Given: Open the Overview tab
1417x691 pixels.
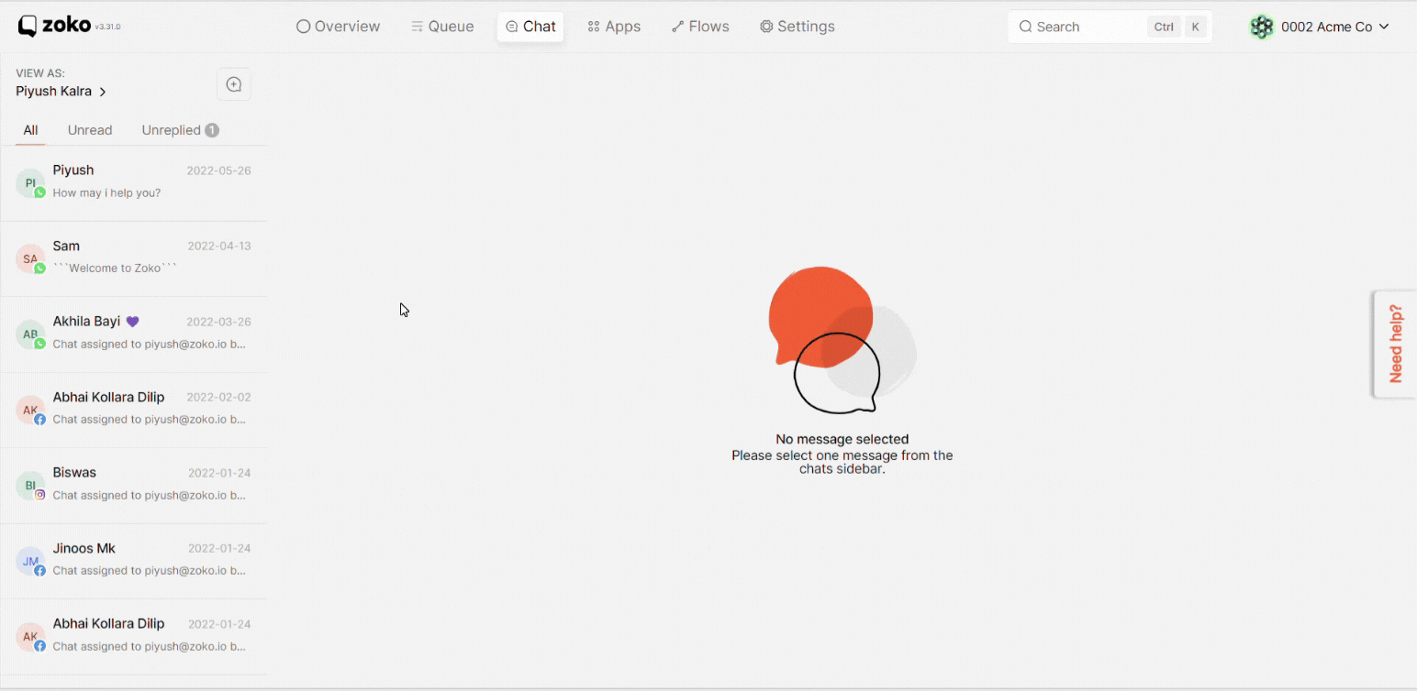Looking at the screenshot, I should (x=338, y=27).
